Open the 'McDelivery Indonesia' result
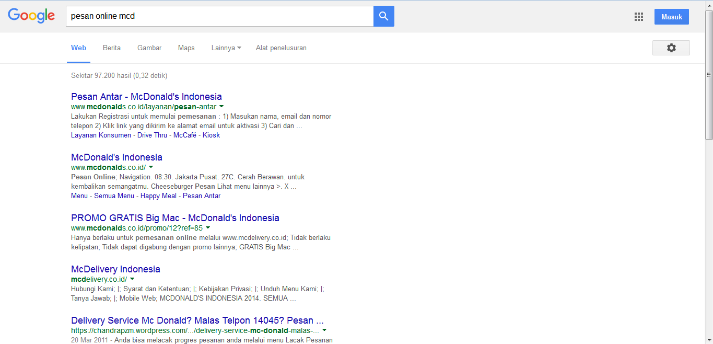Image resolution: width=713 pixels, height=344 pixels. 115,269
